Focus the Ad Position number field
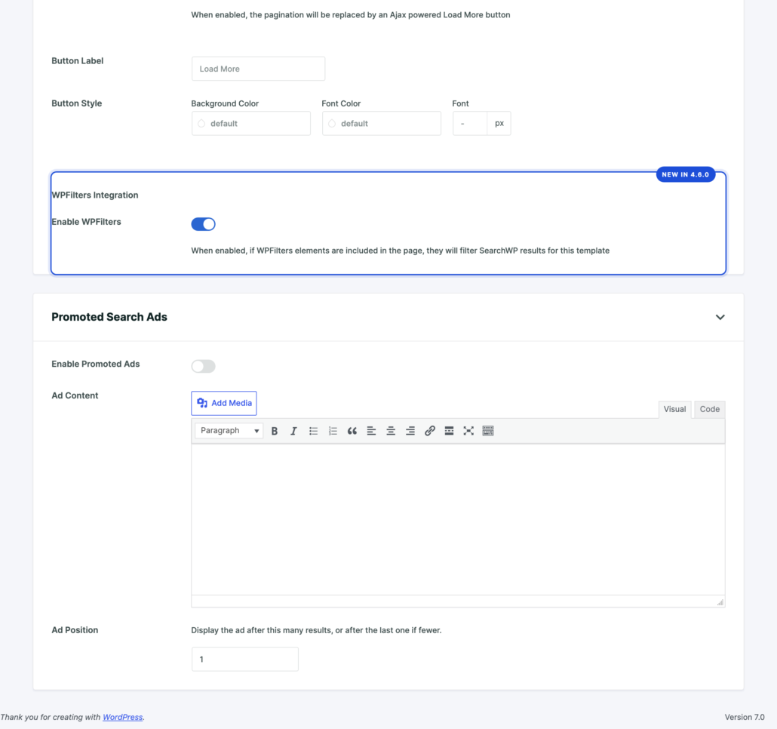The width and height of the screenshot is (777, 729). coord(245,659)
